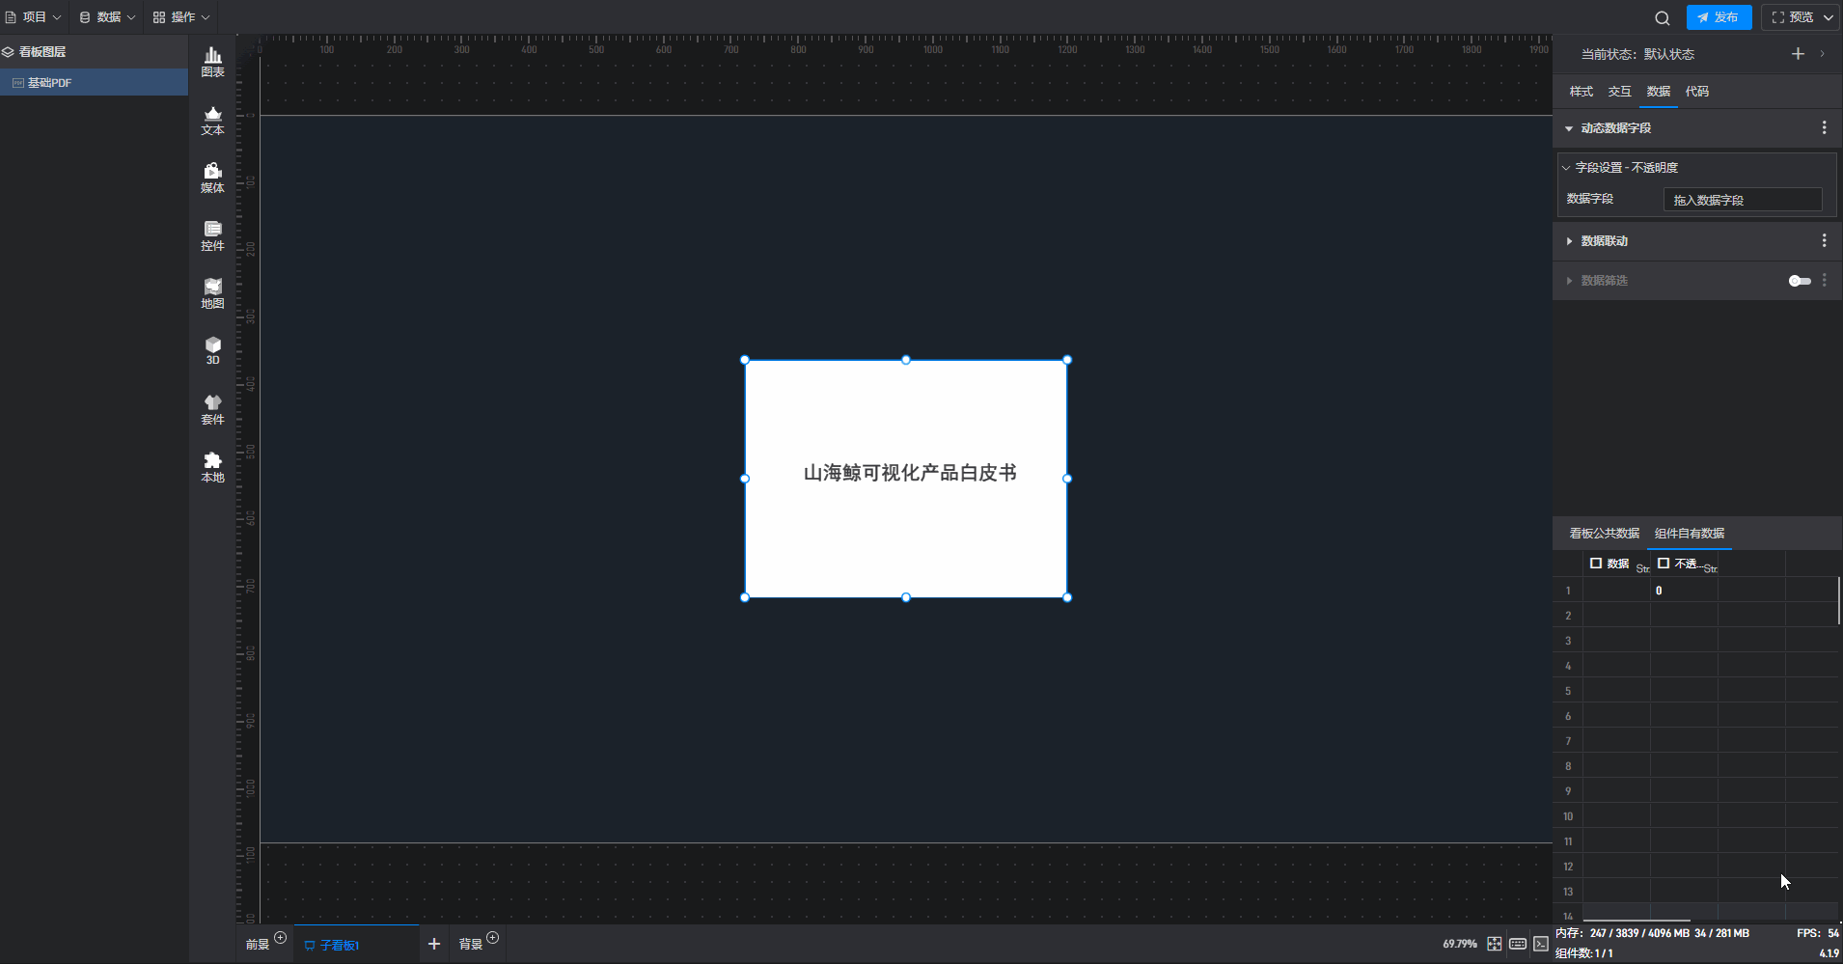This screenshot has width=1843, height=964.
Task: Click the FPS: 54 readout
Action: [x=1818, y=933]
